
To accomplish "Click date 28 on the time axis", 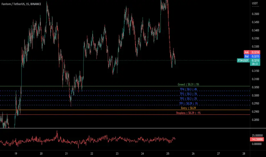I will [244, 154].
